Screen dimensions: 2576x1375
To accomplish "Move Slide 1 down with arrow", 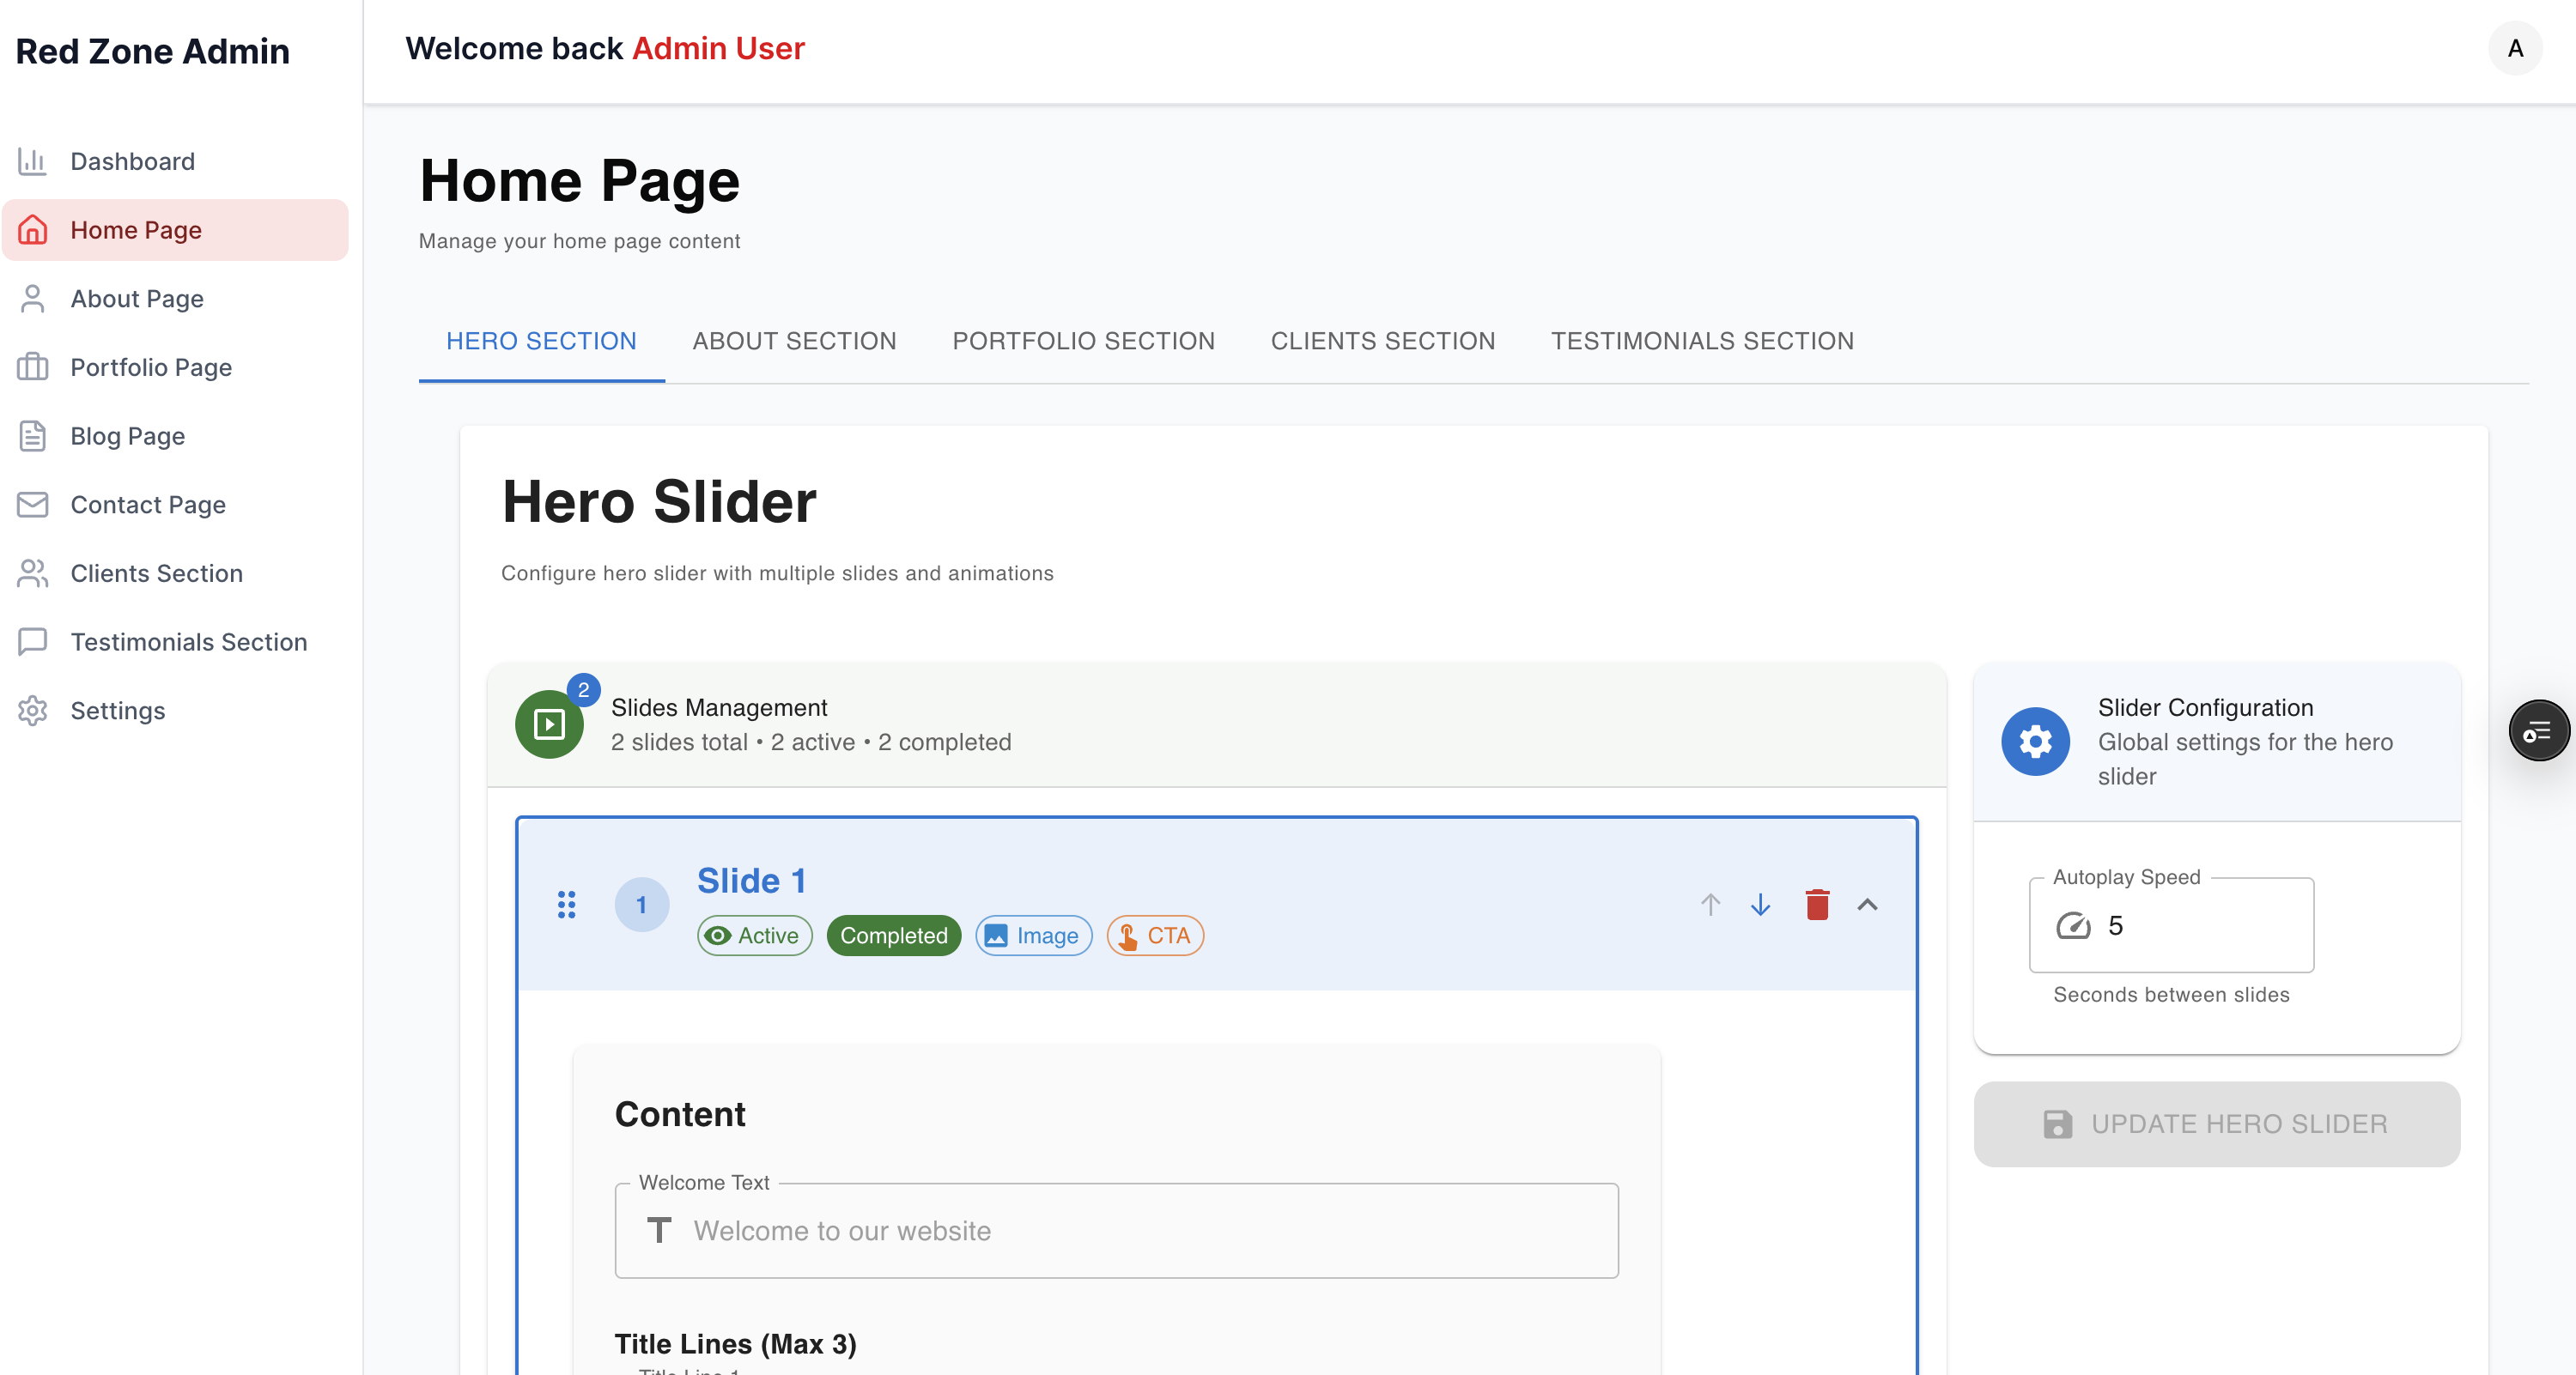I will pos(1760,905).
